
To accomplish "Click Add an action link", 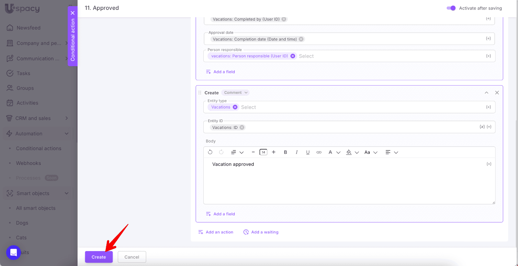I will click(216, 232).
